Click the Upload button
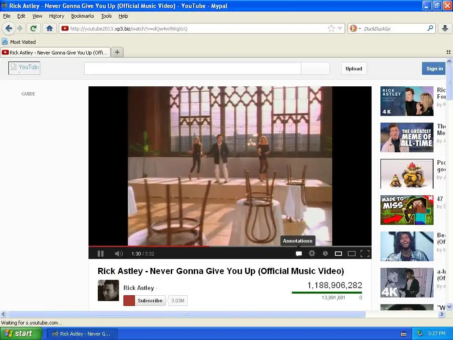 [353, 69]
